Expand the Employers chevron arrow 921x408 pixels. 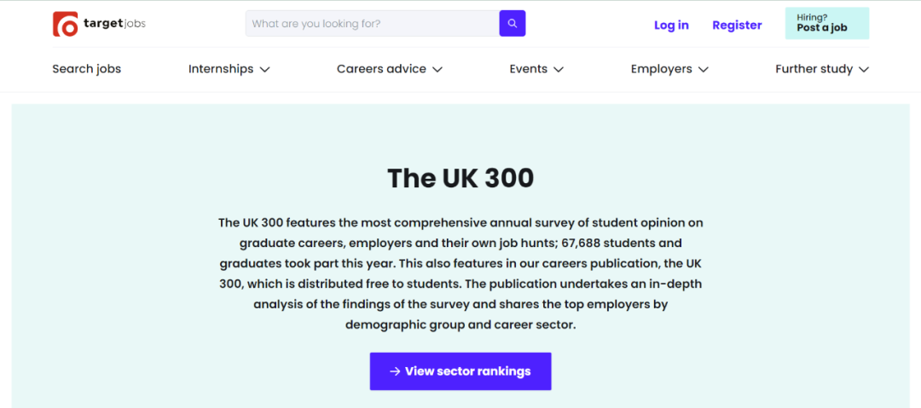pyautogui.click(x=704, y=70)
